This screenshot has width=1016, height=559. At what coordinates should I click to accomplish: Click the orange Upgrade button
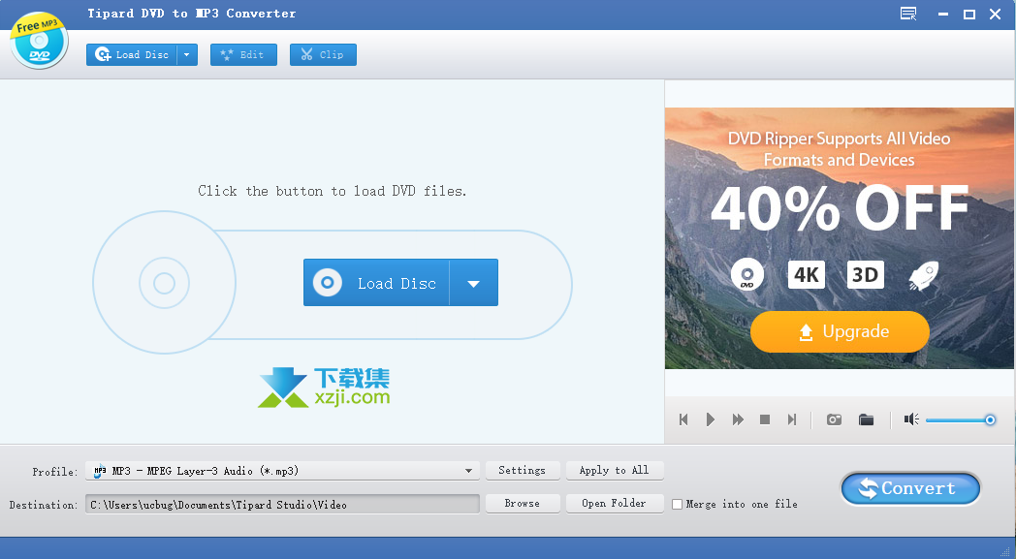840,331
